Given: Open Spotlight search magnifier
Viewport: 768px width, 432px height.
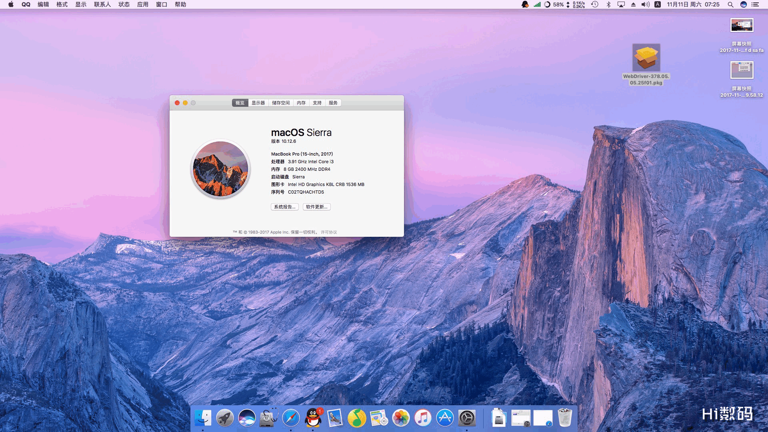Looking at the screenshot, I should pyautogui.click(x=730, y=4).
